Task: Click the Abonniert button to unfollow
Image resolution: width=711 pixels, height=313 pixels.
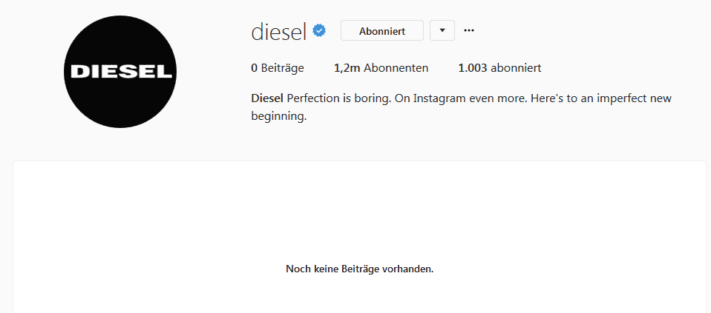Action: click(381, 30)
